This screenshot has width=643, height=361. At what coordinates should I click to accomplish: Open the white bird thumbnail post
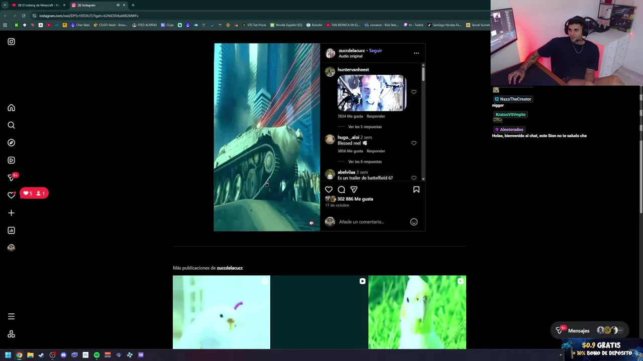(x=222, y=312)
